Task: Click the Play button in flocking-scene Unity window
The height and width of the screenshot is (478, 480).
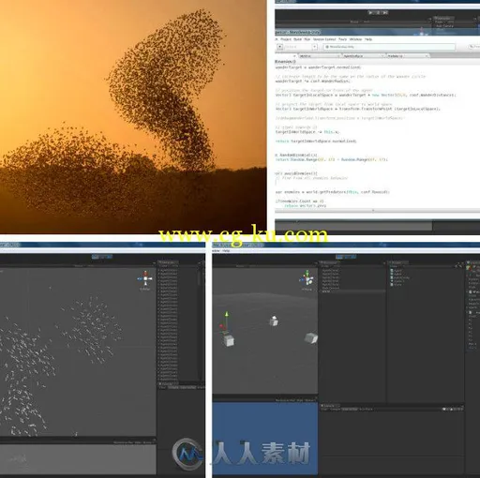Action: (x=95, y=257)
